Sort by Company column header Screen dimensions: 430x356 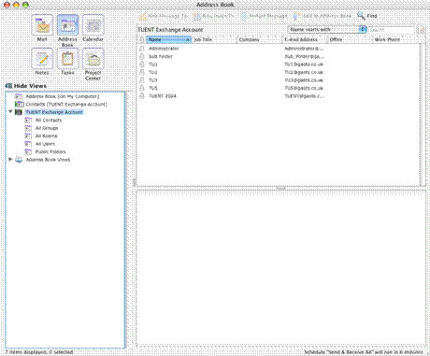point(260,39)
